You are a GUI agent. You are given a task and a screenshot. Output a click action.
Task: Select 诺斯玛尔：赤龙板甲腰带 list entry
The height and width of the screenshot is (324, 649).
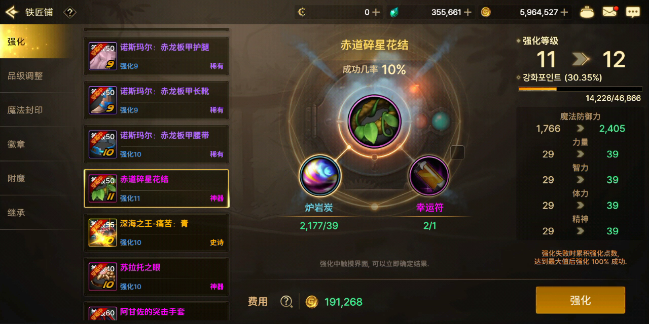click(x=156, y=144)
